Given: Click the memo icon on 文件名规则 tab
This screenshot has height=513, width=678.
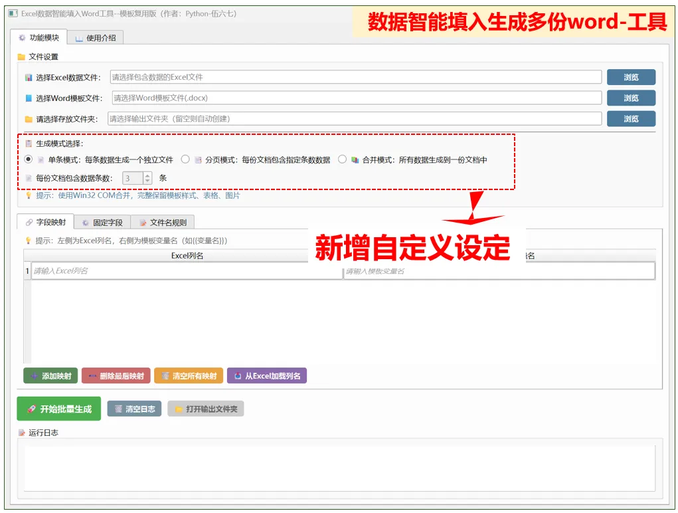Looking at the screenshot, I should [x=143, y=223].
